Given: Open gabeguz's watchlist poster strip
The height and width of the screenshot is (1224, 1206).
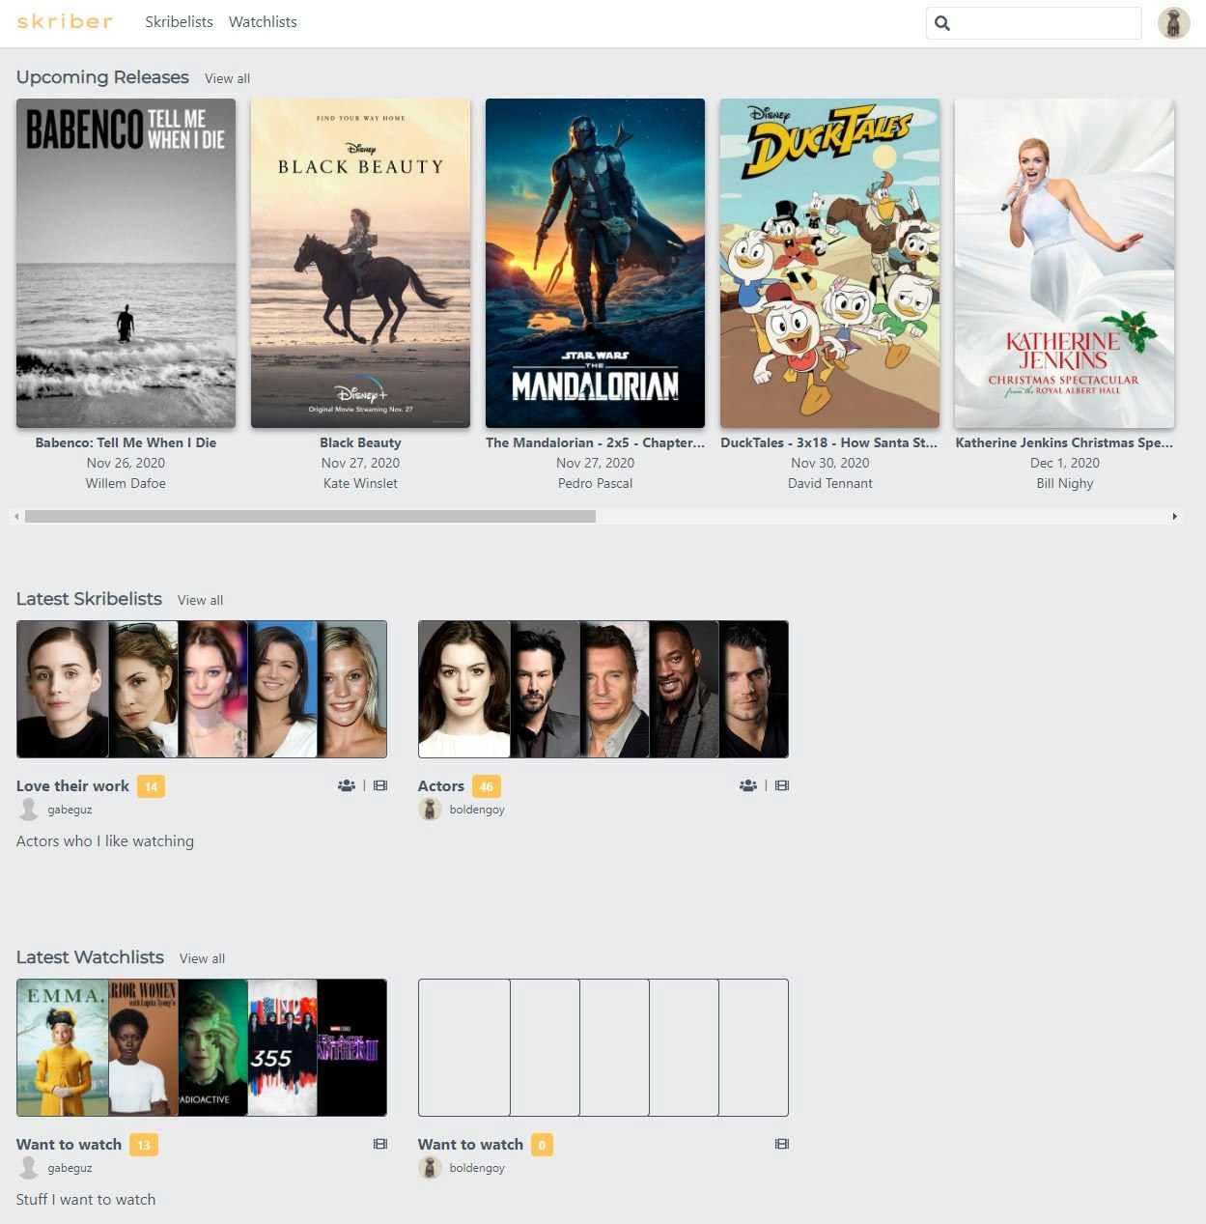Looking at the screenshot, I should (202, 1047).
